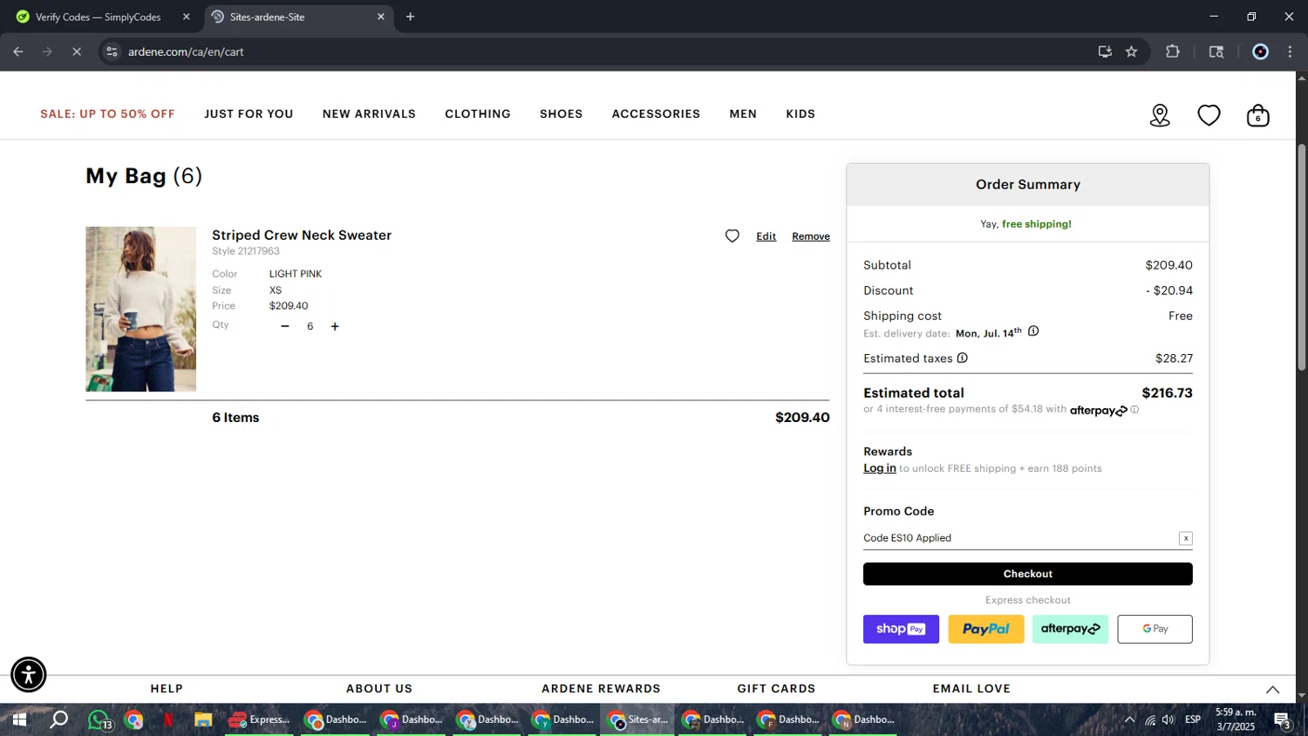Go back in browser history
This screenshot has width=1308, height=736.
point(18,51)
